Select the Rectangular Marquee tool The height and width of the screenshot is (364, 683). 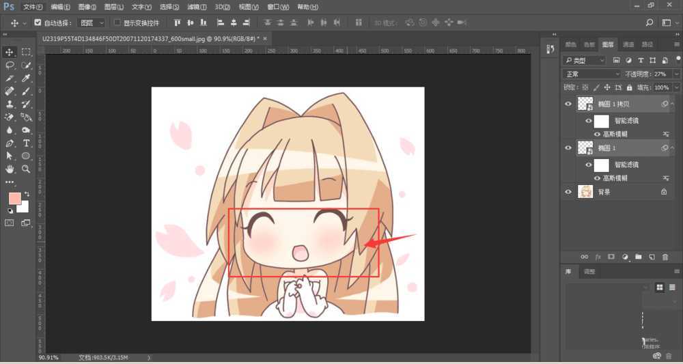click(x=27, y=52)
